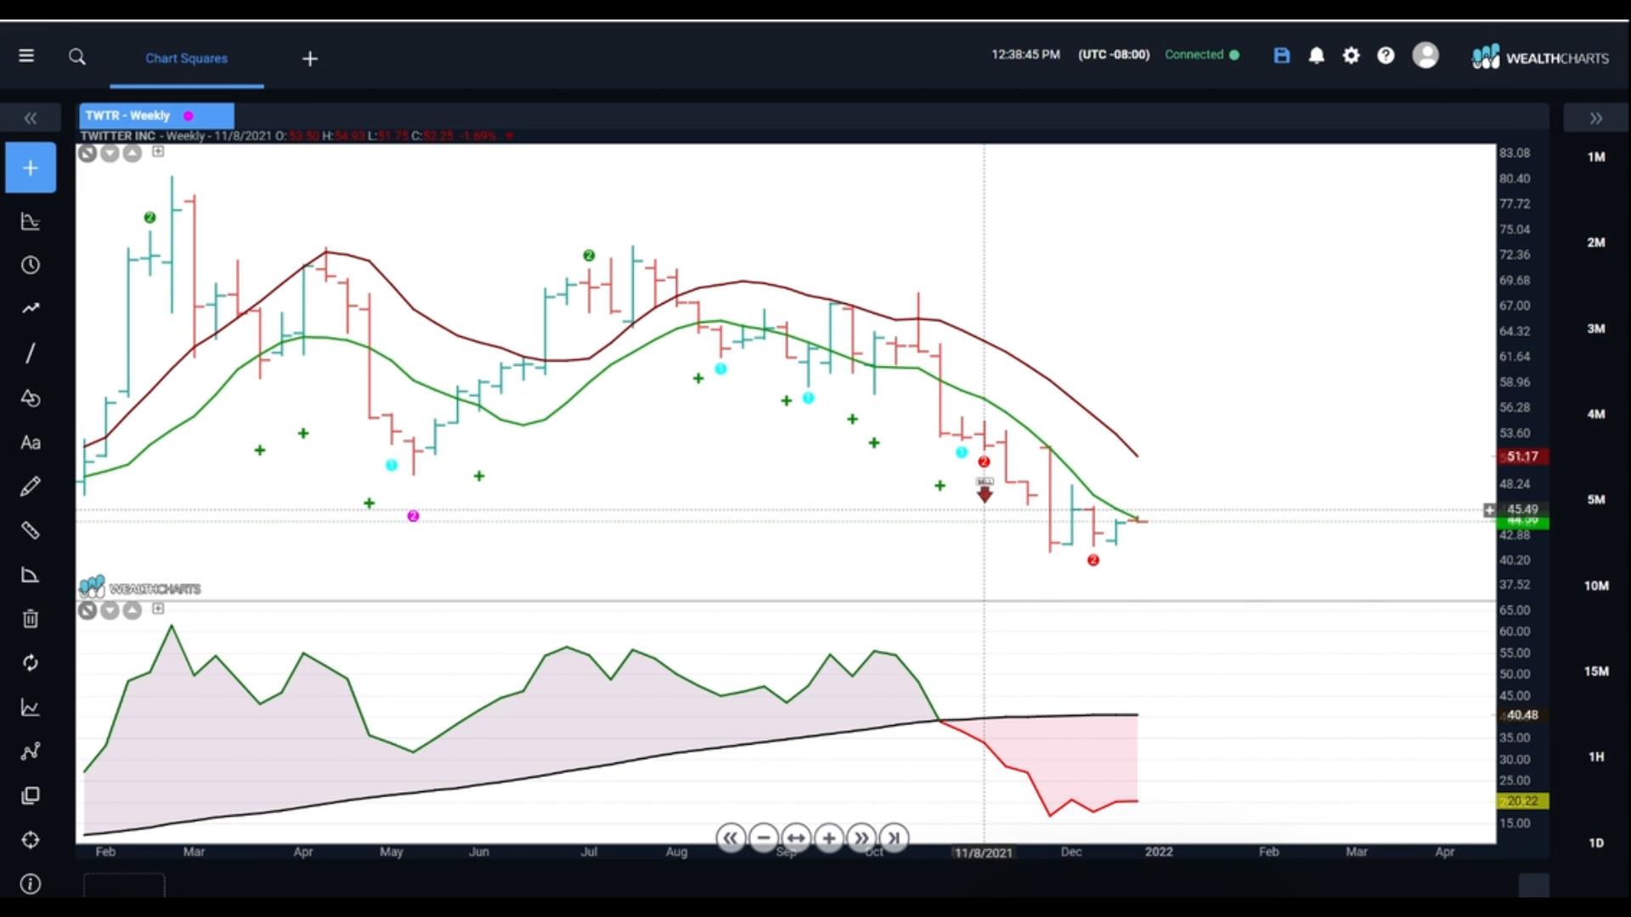Select the trend line arrow tool
The image size is (1631, 917).
click(31, 309)
